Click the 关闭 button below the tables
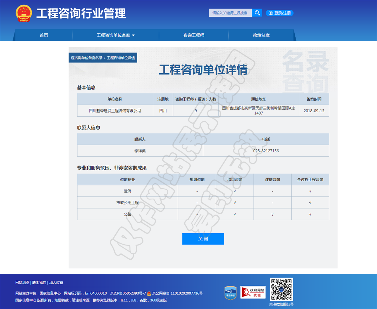Viewport: 377px width, 309px height. pyautogui.click(x=203, y=239)
